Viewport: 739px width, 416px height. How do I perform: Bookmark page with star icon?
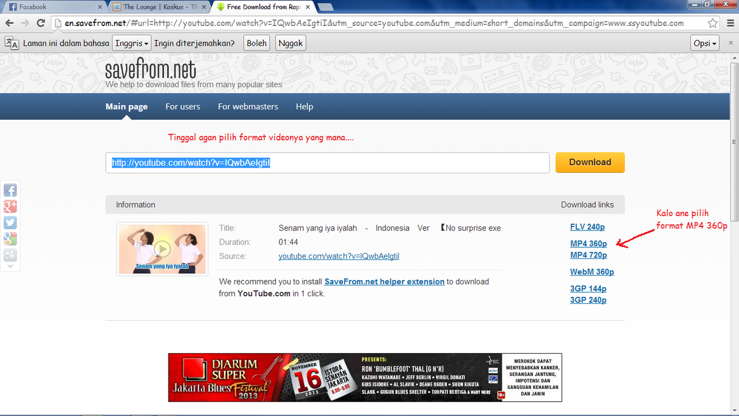pyautogui.click(x=713, y=23)
